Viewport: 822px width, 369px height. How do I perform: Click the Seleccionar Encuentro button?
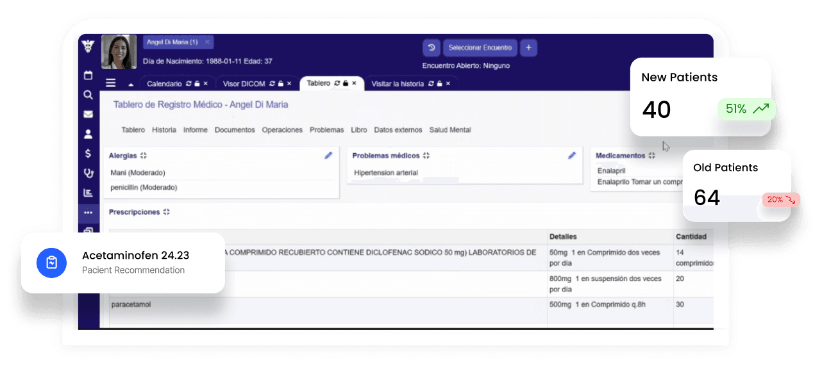tap(480, 47)
